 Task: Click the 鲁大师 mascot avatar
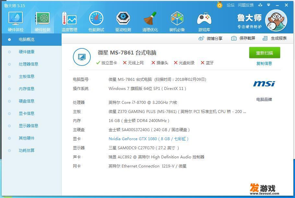coord(276,20)
